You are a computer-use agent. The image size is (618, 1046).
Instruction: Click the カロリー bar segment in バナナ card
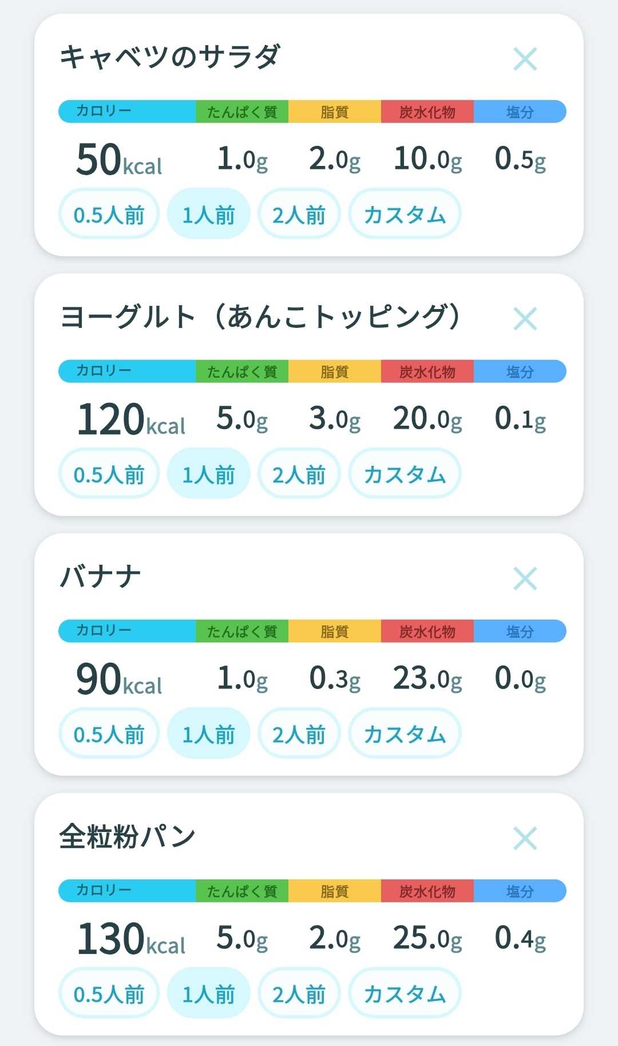click(127, 631)
